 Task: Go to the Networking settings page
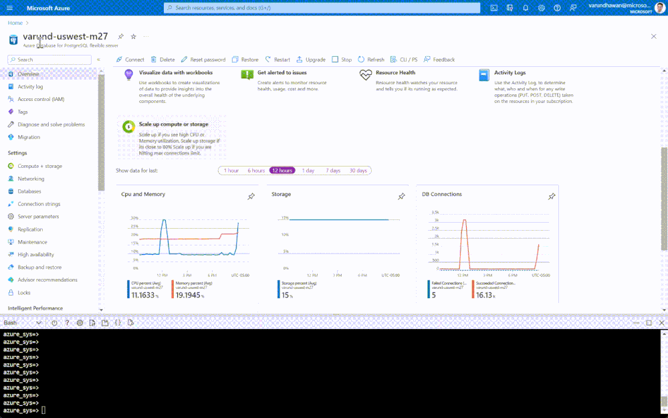pos(31,179)
